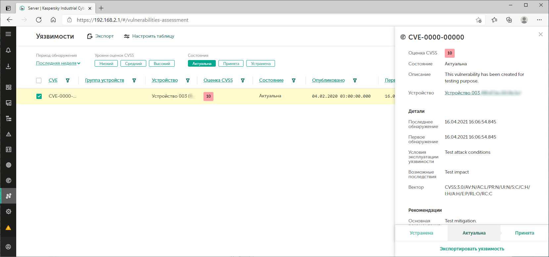Open the globe network map icon
549x257 pixels.
pos(8,165)
